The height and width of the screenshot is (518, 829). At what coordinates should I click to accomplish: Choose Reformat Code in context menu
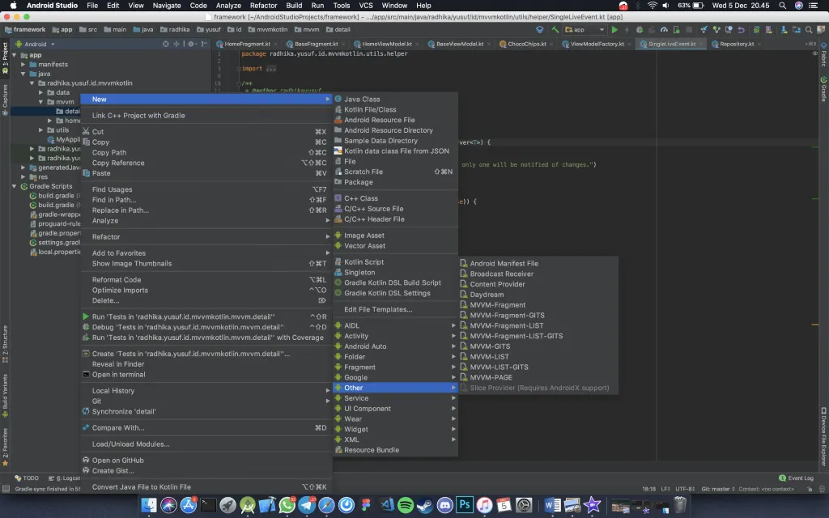click(206, 279)
